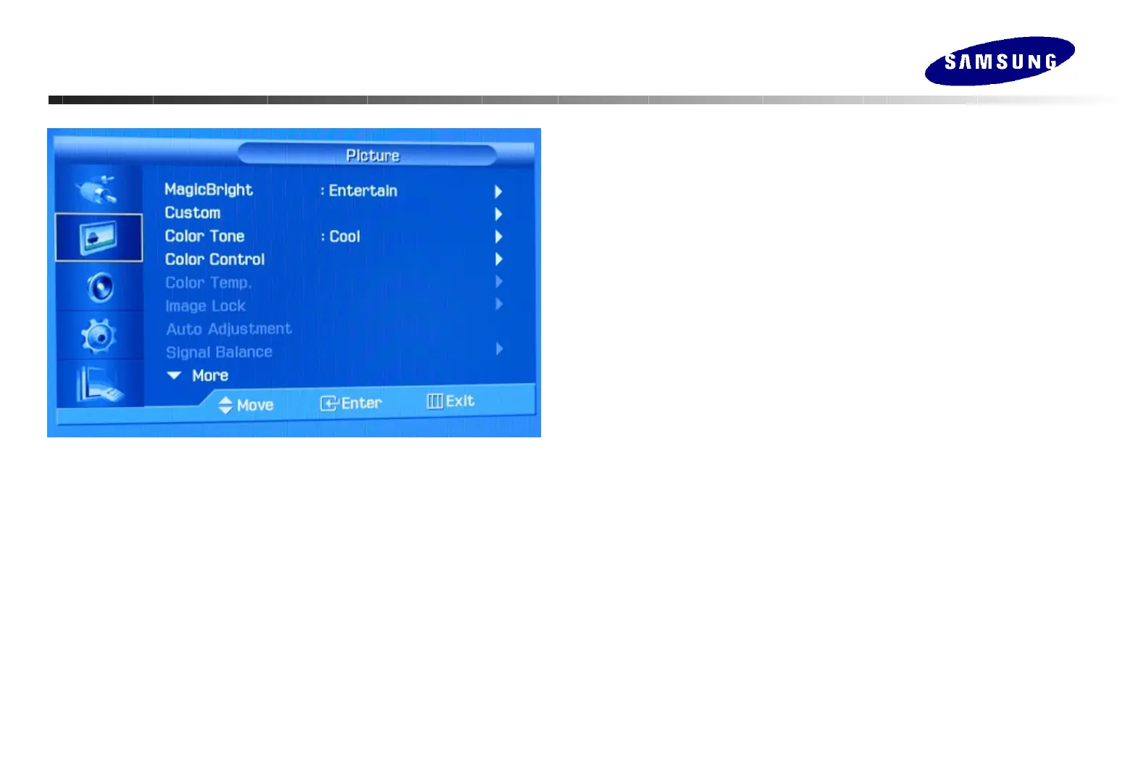Click the Enter key icon in the footer
The height and width of the screenshot is (782, 1130).
pyautogui.click(x=330, y=403)
